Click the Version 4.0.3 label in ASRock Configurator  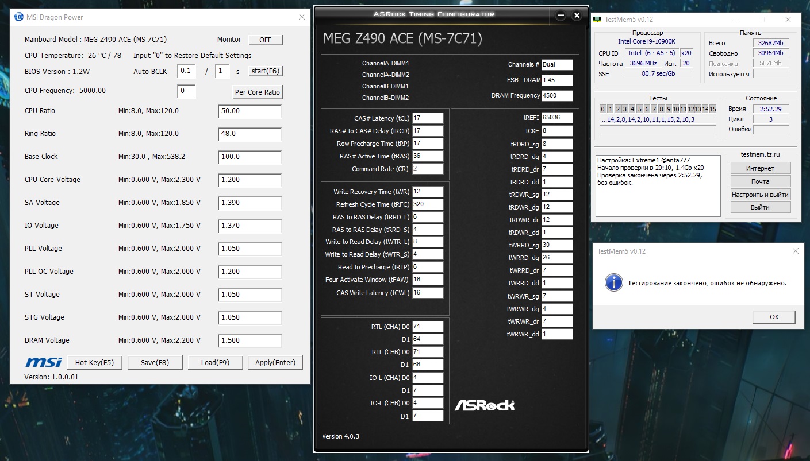point(341,436)
